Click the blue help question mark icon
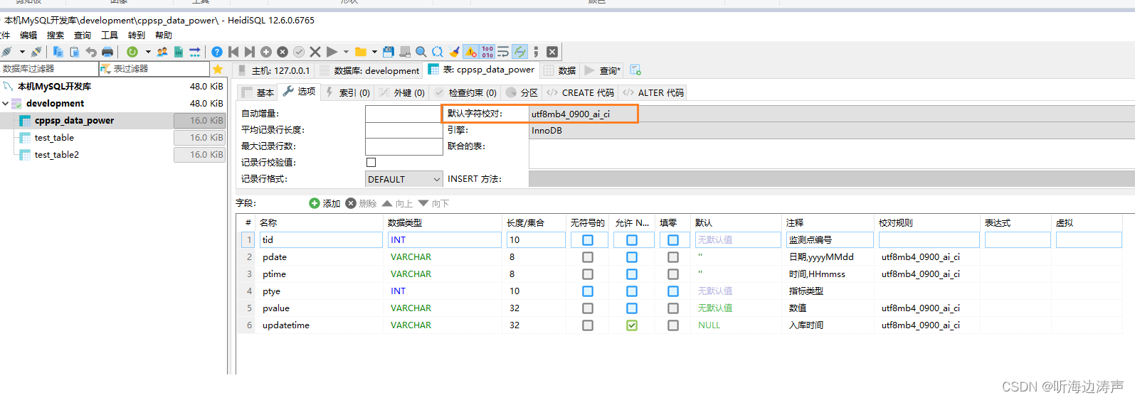1135x400 pixels. point(217,52)
